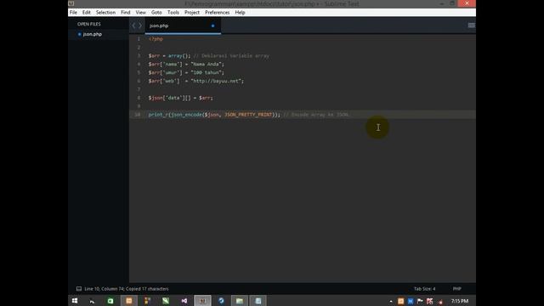Screen dimensions: 544x306
Task: Open the Goto menu
Action: pyautogui.click(x=156, y=13)
